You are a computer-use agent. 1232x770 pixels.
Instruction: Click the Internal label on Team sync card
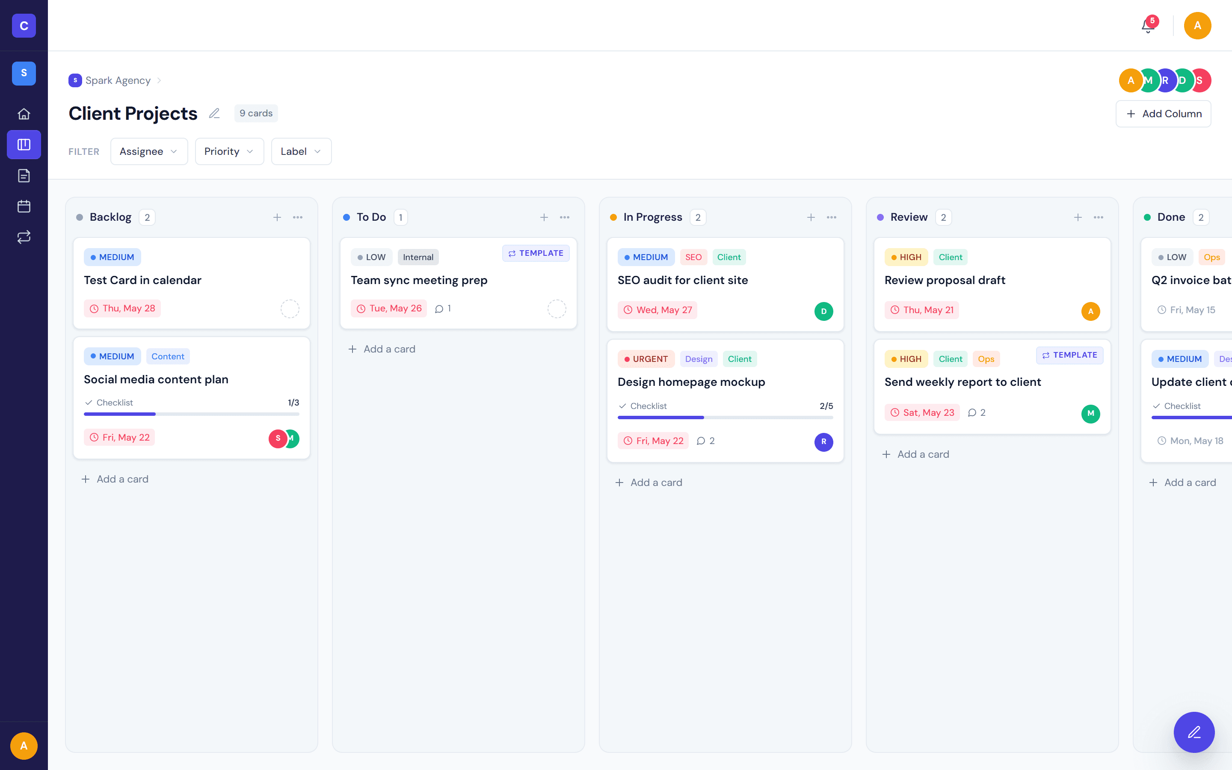coord(418,257)
